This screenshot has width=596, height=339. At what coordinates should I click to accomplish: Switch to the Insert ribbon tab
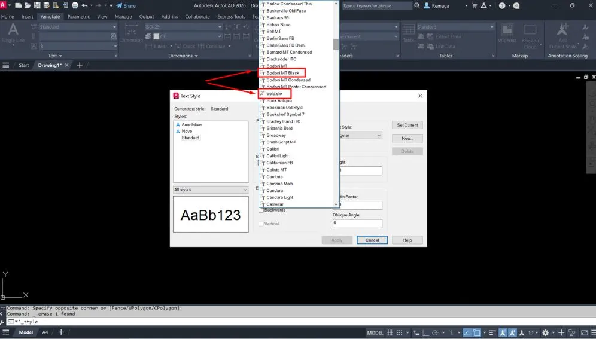tap(28, 17)
